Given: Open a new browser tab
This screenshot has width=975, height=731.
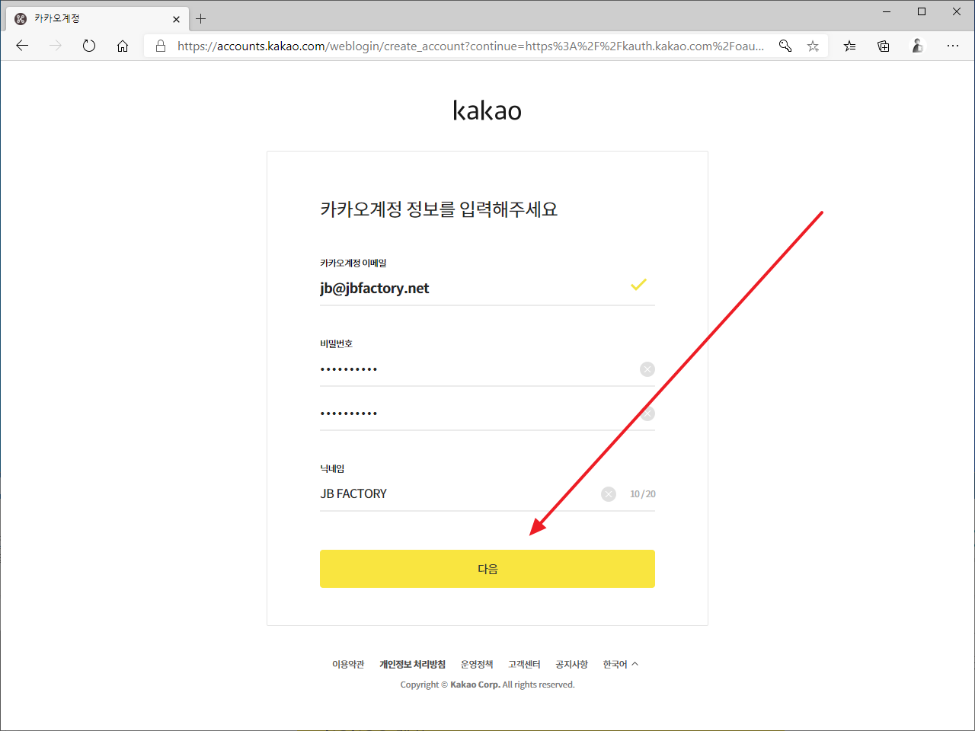Looking at the screenshot, I should (x=201, y=19).
